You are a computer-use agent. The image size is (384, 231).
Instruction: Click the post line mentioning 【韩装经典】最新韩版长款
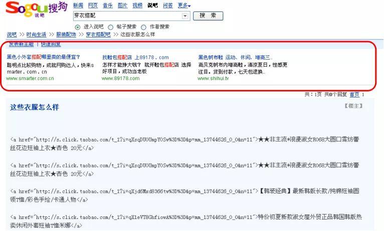point(184,195)
